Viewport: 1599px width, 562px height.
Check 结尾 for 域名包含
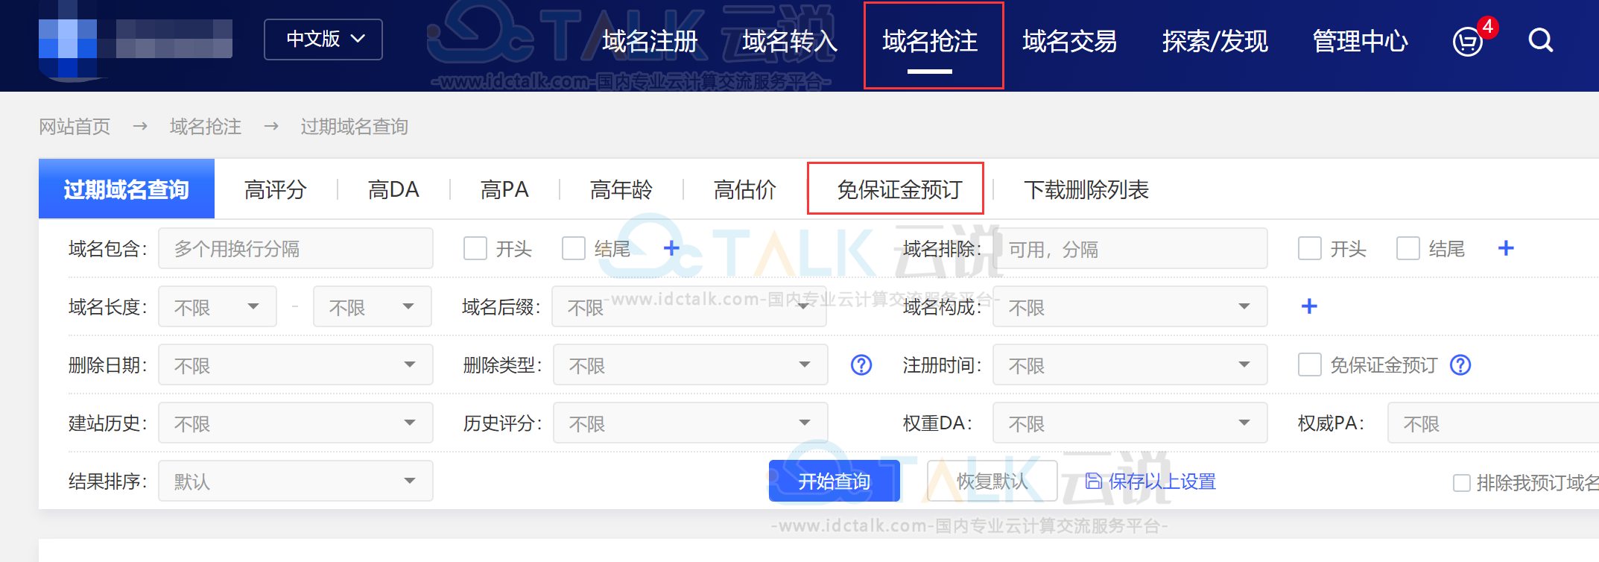574,248
